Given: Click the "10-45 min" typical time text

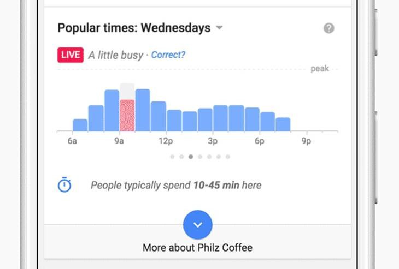Looking at the screenshot, I should click(216, 186).
